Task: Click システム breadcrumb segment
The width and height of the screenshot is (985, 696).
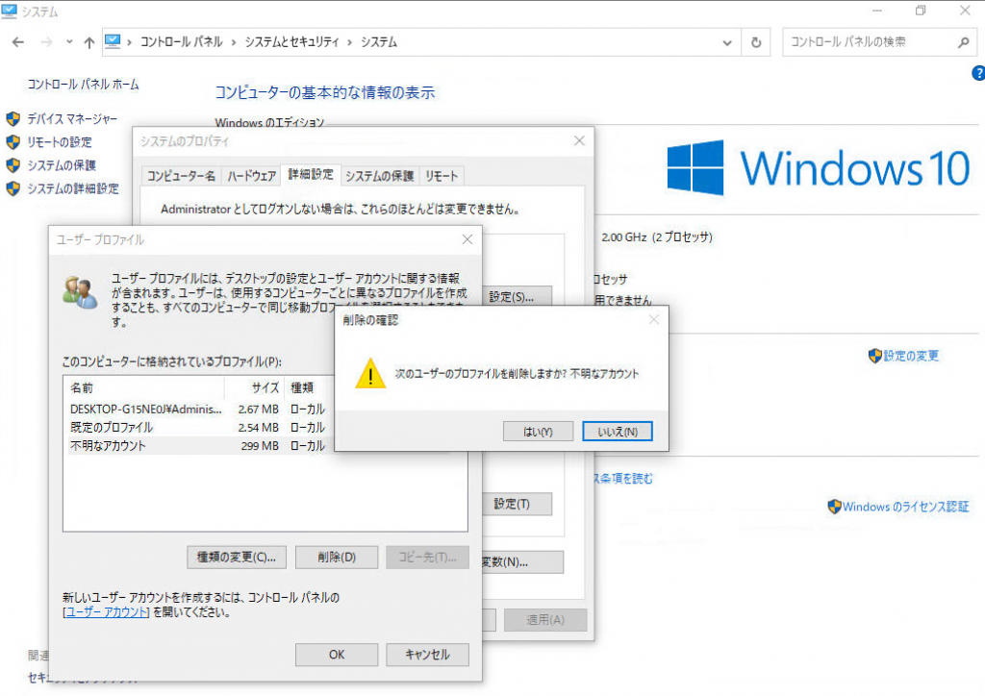Action: 379,42
